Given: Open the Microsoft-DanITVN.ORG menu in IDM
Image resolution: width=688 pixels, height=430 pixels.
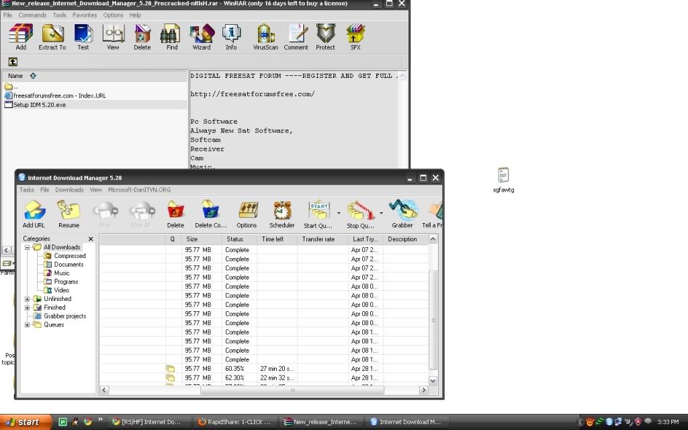Looking at the screenshot, I should [140, 190].
